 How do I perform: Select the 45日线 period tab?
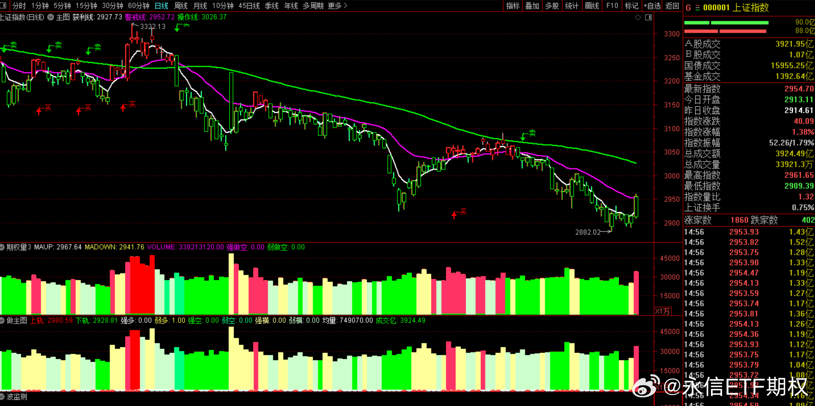pyautogui.click(x=250, y=6)
